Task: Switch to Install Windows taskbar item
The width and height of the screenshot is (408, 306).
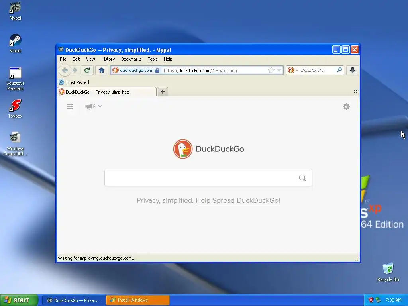Action: point(138,300)
